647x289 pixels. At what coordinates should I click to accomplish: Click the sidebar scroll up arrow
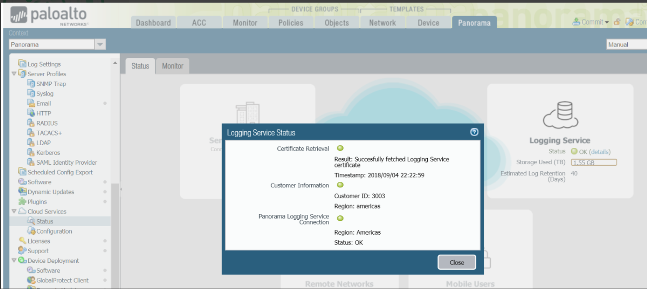[115, 63]
